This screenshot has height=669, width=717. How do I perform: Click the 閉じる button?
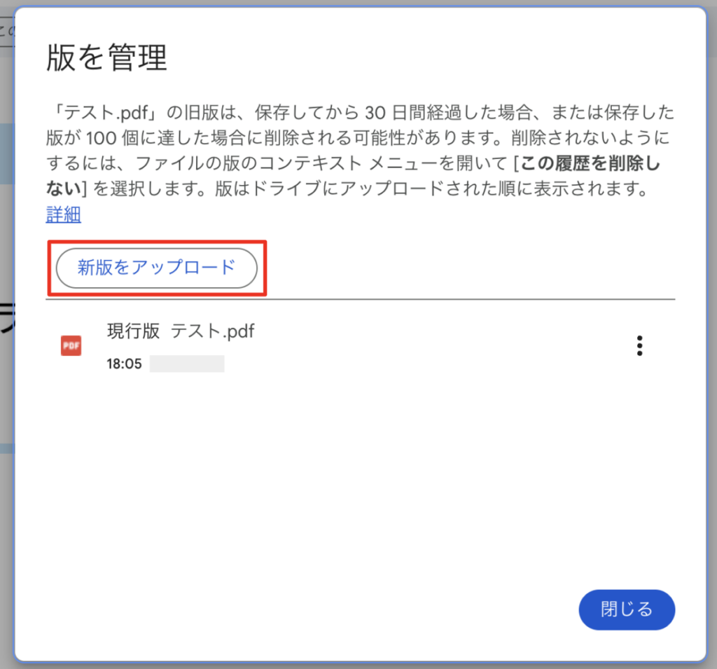[x=627, y=609]
